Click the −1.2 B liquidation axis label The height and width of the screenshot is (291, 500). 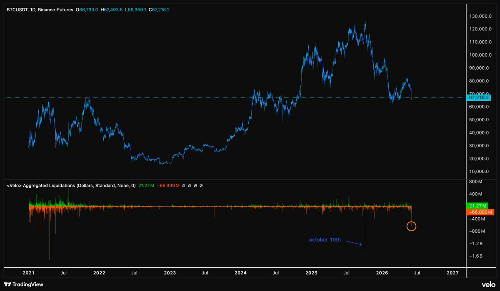475,243
